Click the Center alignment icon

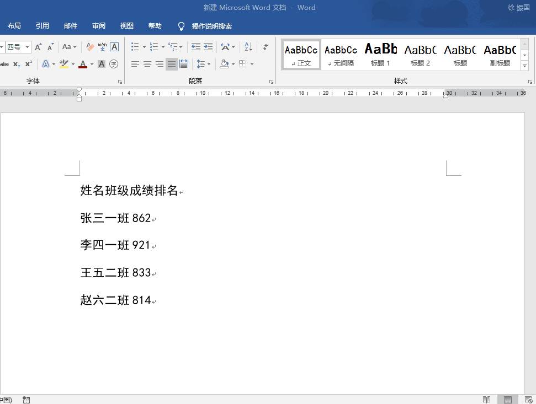147,64
